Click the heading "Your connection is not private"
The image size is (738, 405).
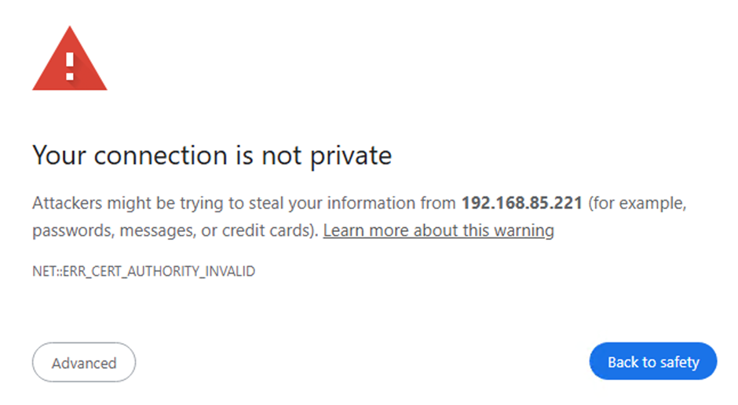[x=212, y=156]
